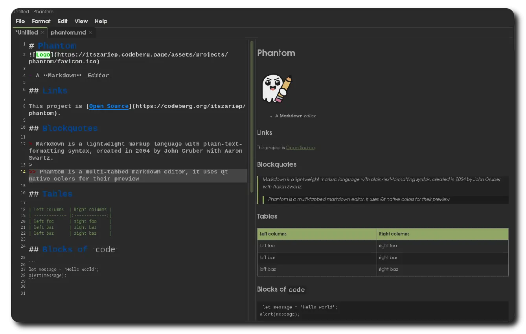Image resolution: width=526 pixels, height=334 pixels.
Task: Click line number 14 in the editor gutter
Action: point(24,172)
